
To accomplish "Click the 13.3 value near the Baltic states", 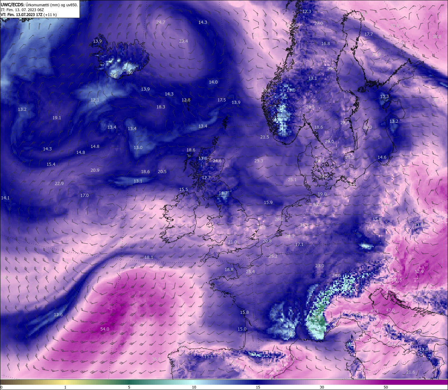I will pyautogui.click(x=384, y=97).
